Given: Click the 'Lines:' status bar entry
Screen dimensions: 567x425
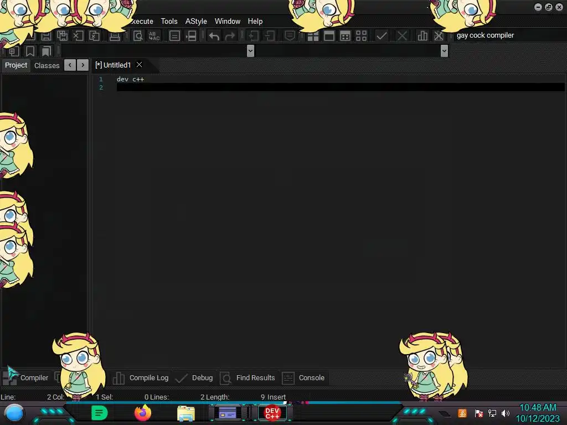Looking at the screenshot, I should pyautogui.click(x=159, y=397).
